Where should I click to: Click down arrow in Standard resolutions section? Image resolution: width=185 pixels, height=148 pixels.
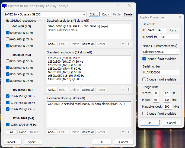129,90
